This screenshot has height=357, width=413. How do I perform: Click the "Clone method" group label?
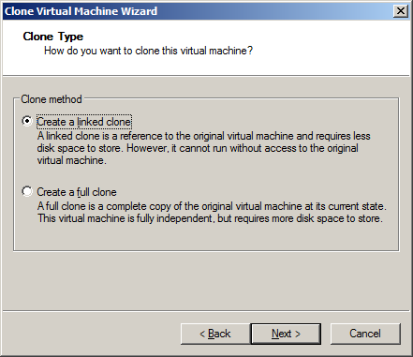click(52, 99)
